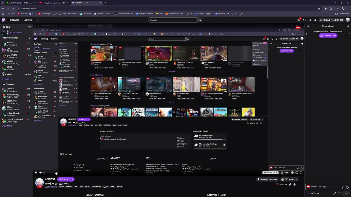Open Lila ARC Raiders channel

[16, 50]
